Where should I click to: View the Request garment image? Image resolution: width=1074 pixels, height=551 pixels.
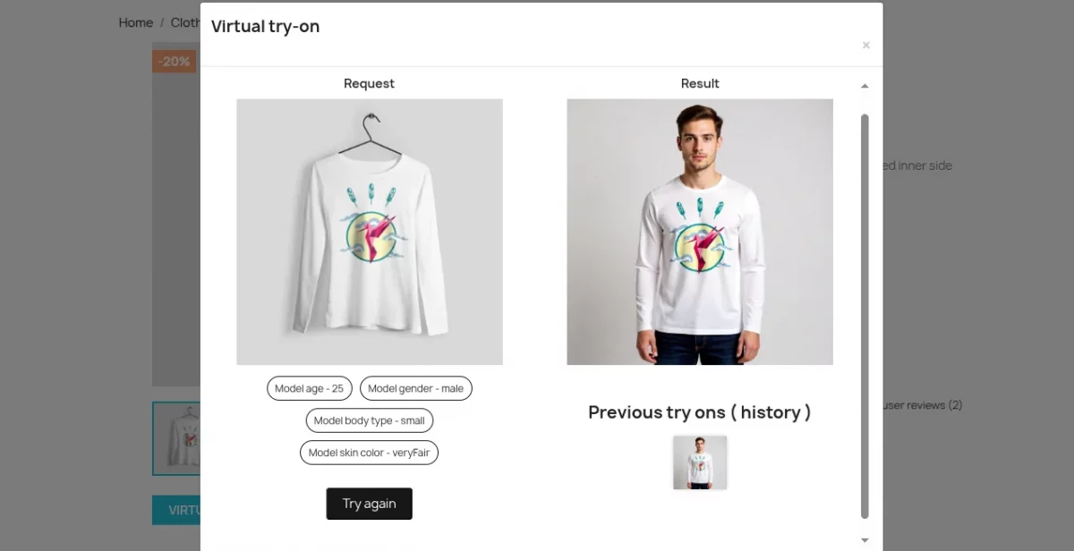pyautogui.click(x=369, y=231)
